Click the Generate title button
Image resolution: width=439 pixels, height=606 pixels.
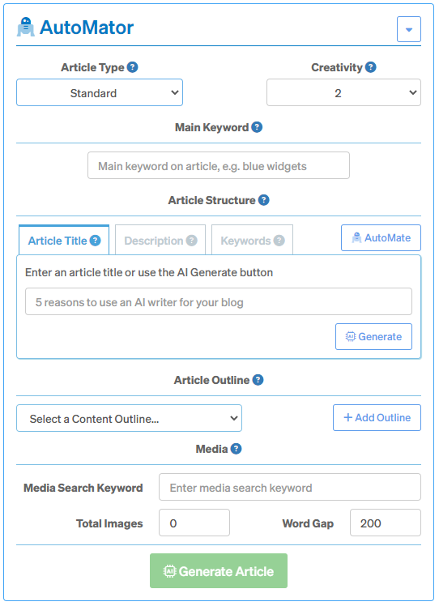coord(373,337)
